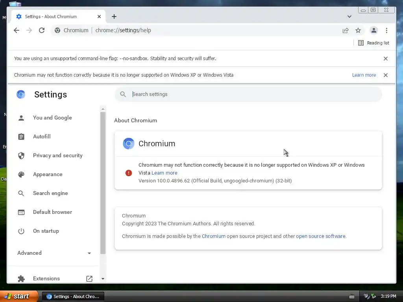This screenshot has width=403, height=302.
Task: Close the Settings - About Chromium tab
Action: tap(99, 17)
